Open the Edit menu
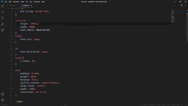The width and height of the screenshot is (188, 106). point(10,2)
